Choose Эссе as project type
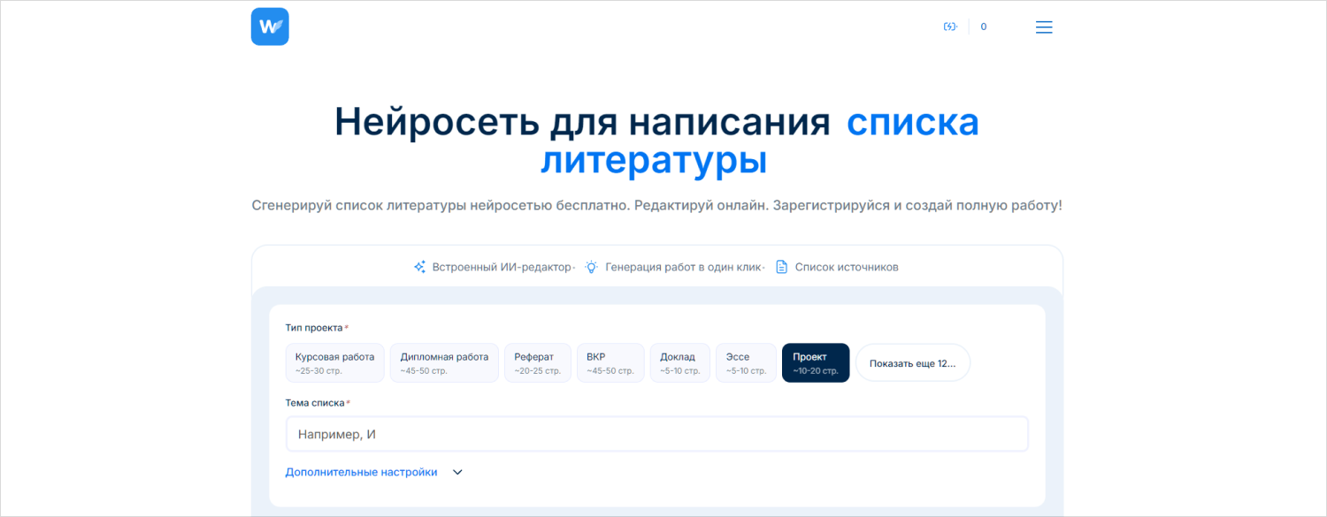Image resolution: width=1327 pixels, height=517 pixels. 746,363
